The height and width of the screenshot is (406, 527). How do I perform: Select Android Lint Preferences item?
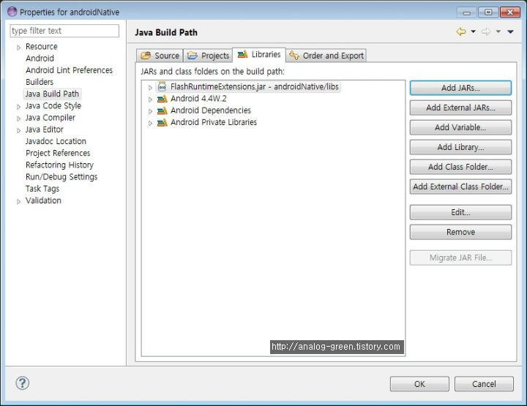click(69, 70)
